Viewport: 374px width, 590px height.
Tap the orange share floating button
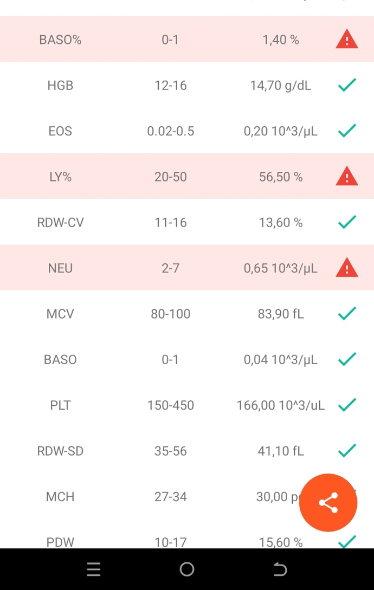click(328, 502)
